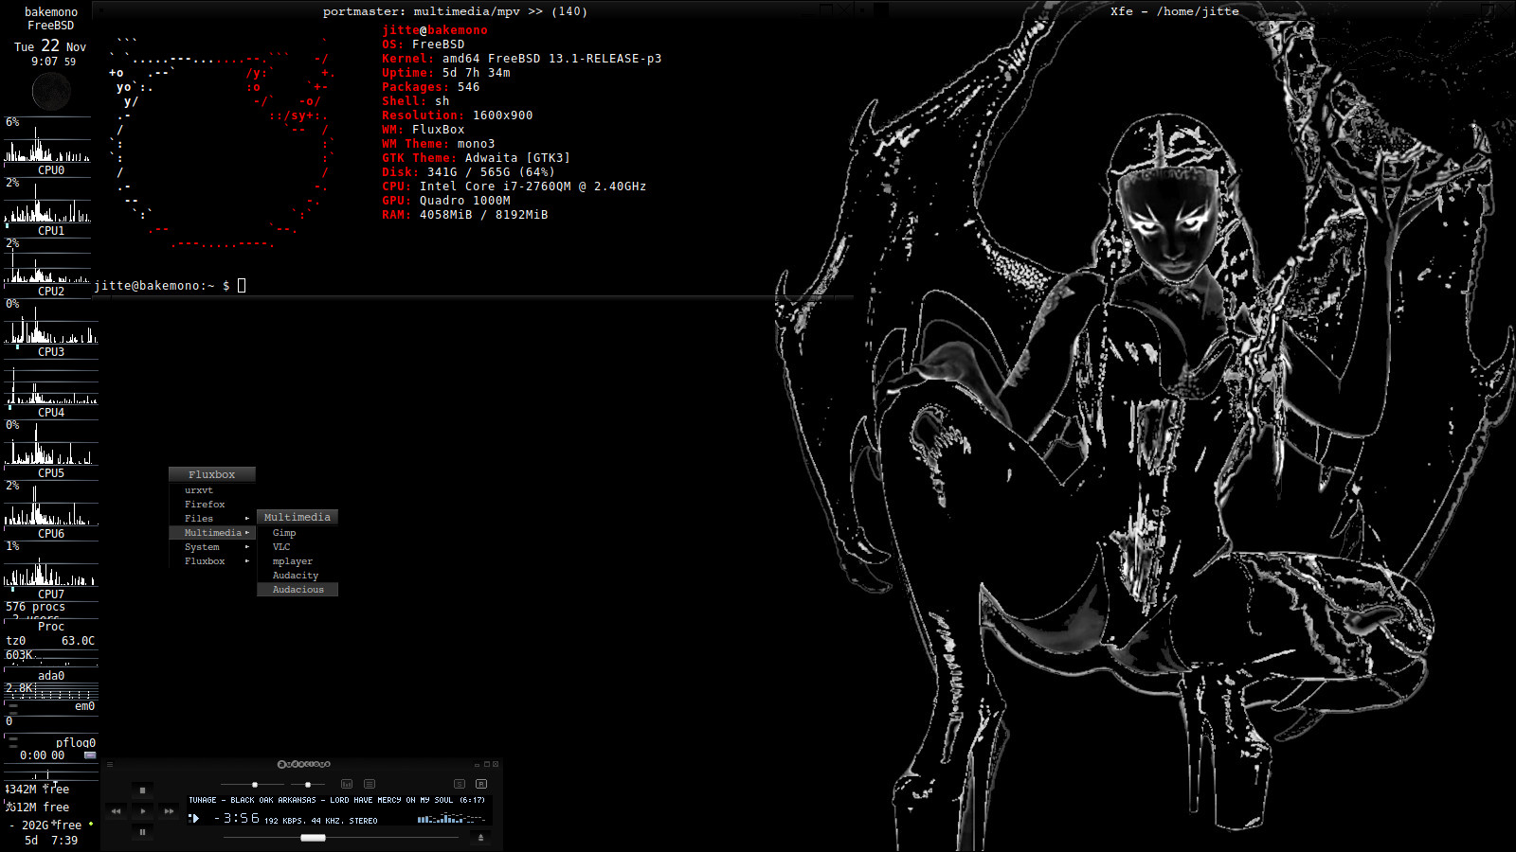The width and height of the screenshot is (1516, 852).
Task: Click the CPU5 monitor chart
Action: (50, 444)
